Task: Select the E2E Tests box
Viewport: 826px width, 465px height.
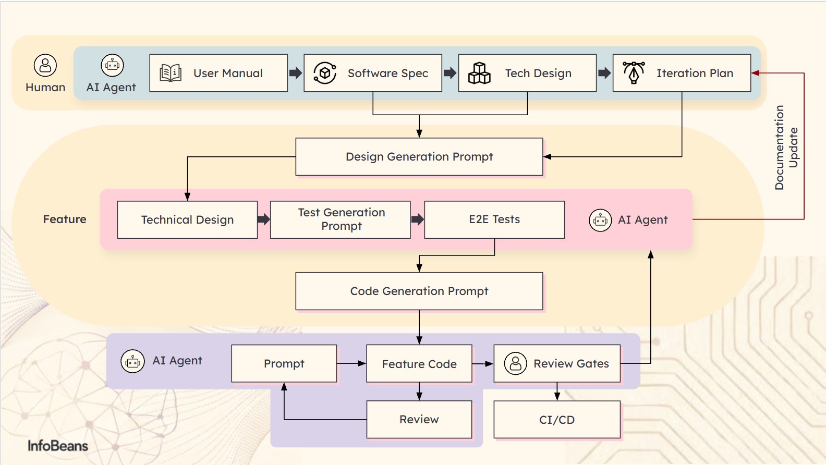Action: (x=494, y=219)
